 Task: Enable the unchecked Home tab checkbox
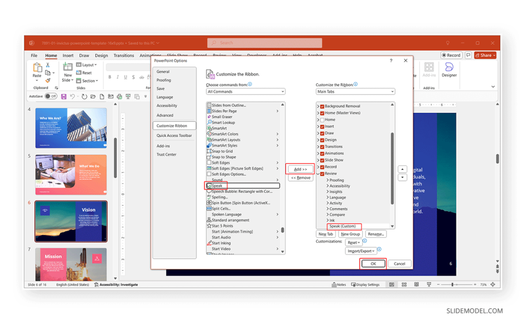322,119
